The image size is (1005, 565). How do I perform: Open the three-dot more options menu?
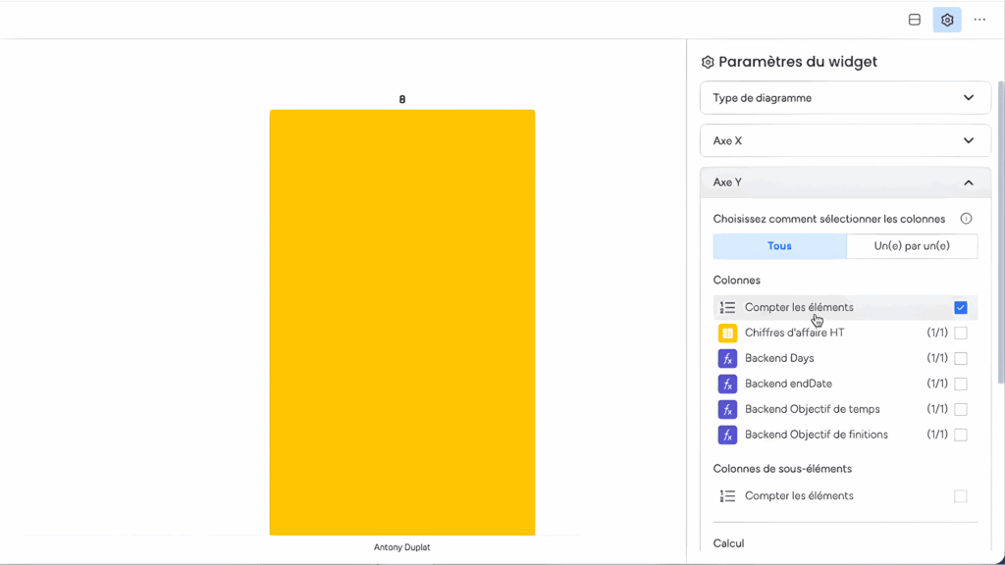tap(979, 20)
